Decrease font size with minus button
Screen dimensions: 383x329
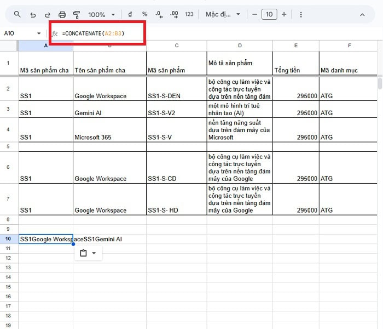[254, 14]
